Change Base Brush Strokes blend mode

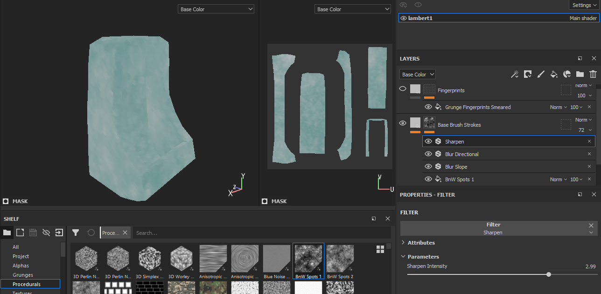(584, 120)
